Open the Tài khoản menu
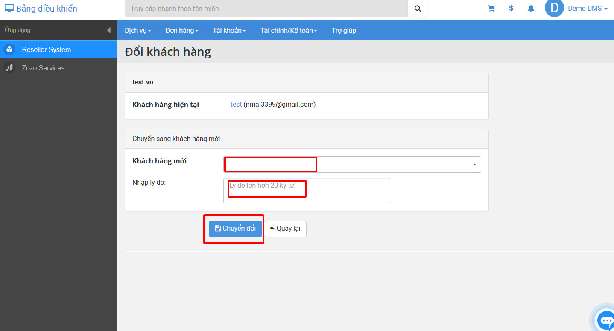The width and height of the screenshot is (614, 331). click(x=229, y=30)
